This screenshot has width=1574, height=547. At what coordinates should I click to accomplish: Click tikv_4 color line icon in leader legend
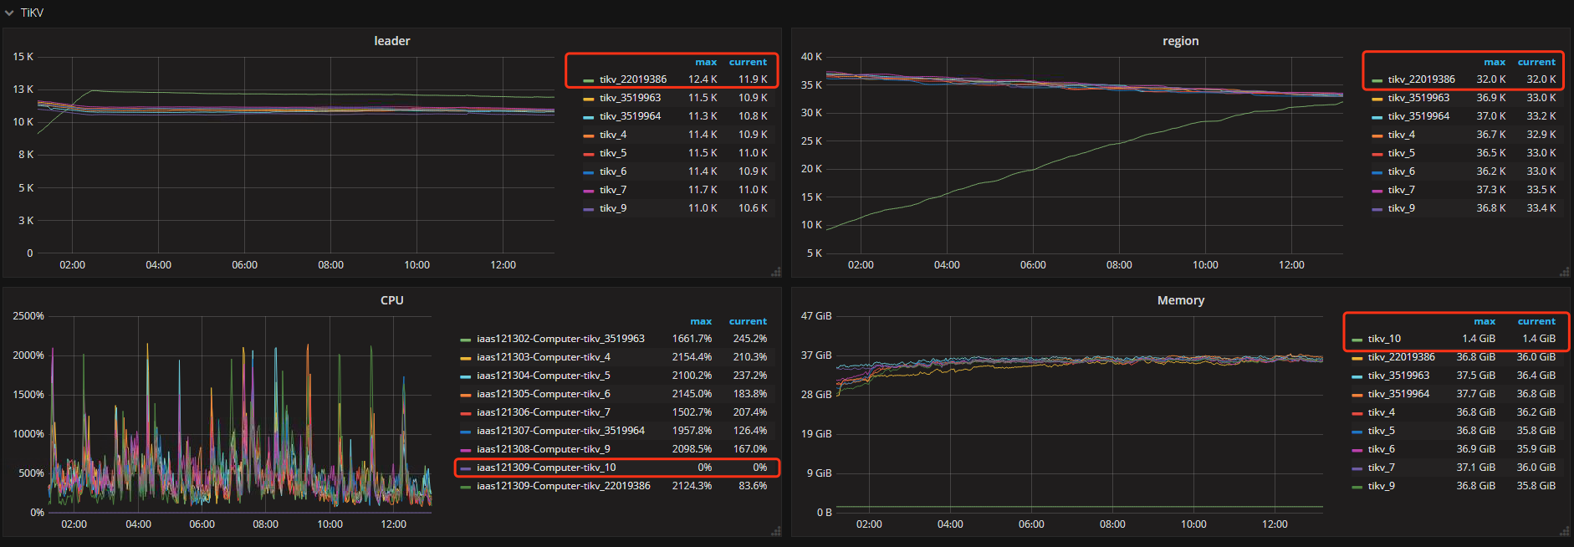588,135
